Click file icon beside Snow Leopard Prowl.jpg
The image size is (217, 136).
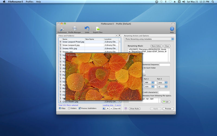[60, 42]
